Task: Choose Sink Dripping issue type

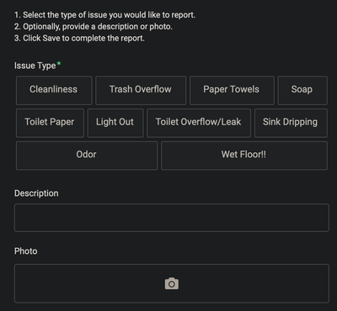Action: pyautogui.click(x=291, y=123)
